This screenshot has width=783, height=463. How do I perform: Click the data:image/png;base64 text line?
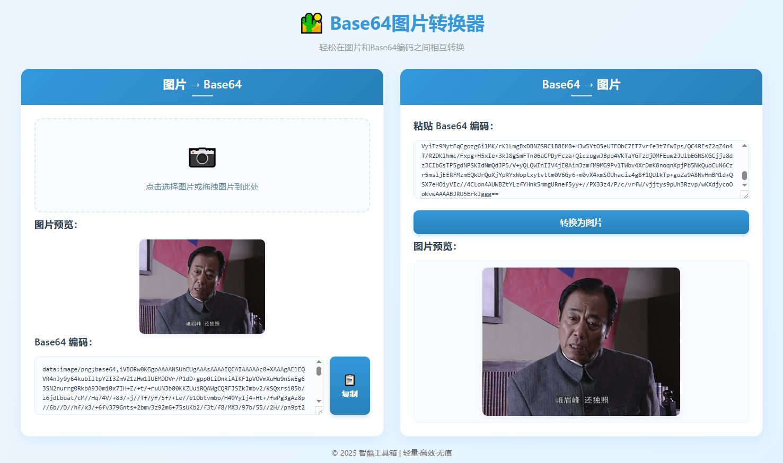[174, 369]
